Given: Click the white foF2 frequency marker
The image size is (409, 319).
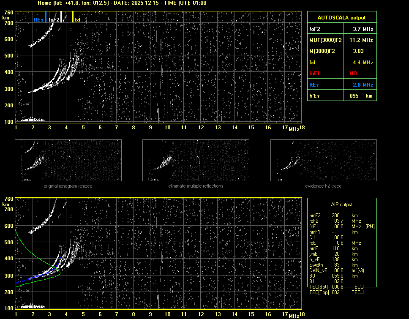Looking at the screenshot, I should pos(61,17).
